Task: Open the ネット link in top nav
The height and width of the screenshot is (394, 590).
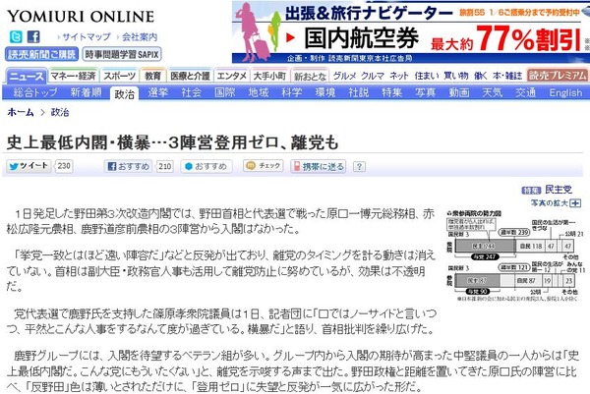Action: 399,76
